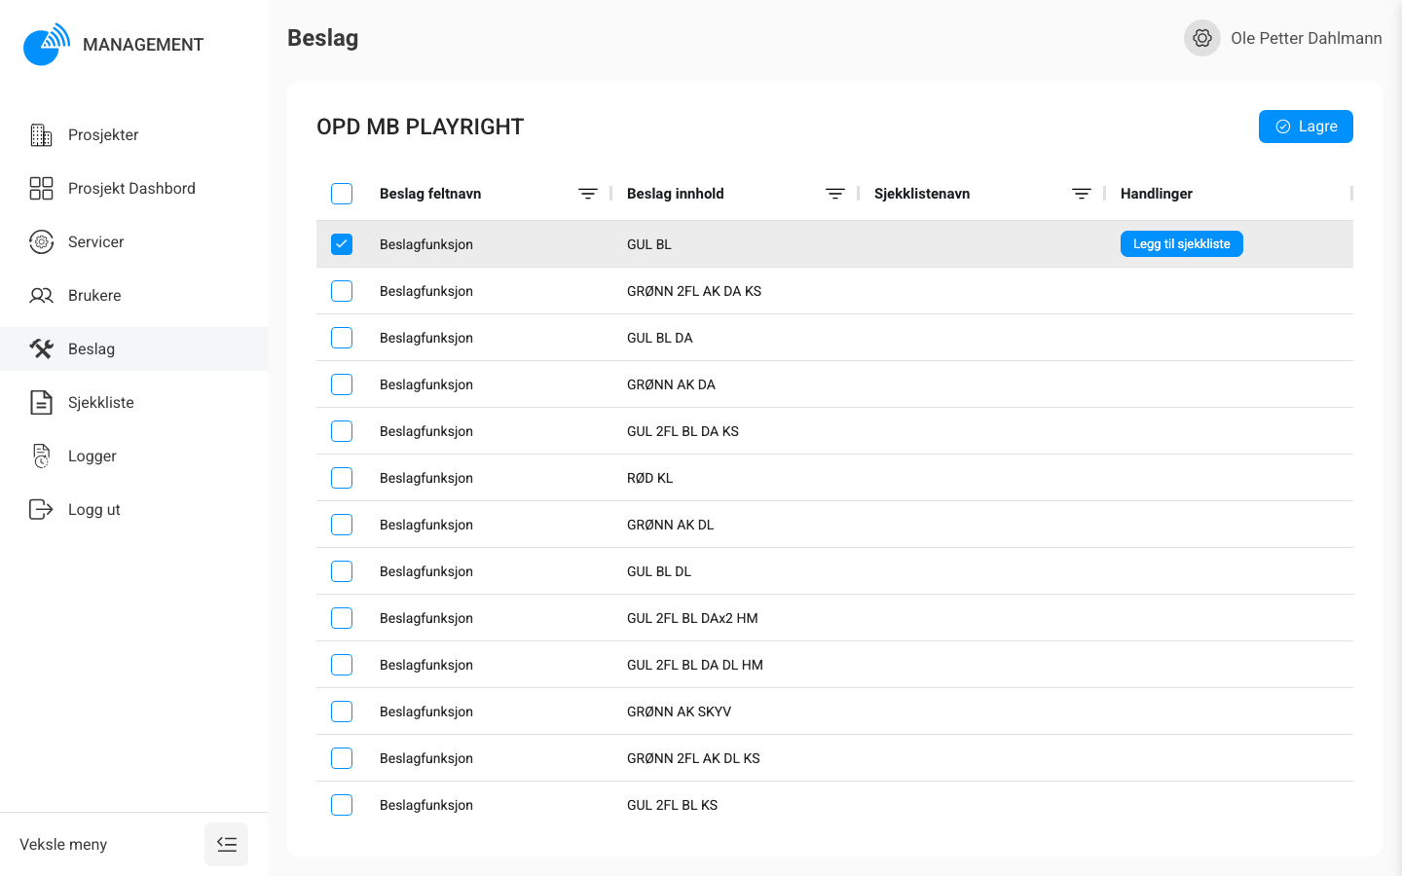
Task: Select the GRØNN AK DA row checkbox
Action: pyautogui.click(x=342, y=384)
